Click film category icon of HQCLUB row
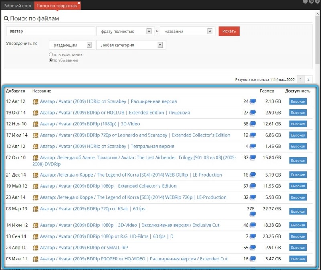This screenshot has width=321, height=270. pyautogui.click(x=35, y=113)
